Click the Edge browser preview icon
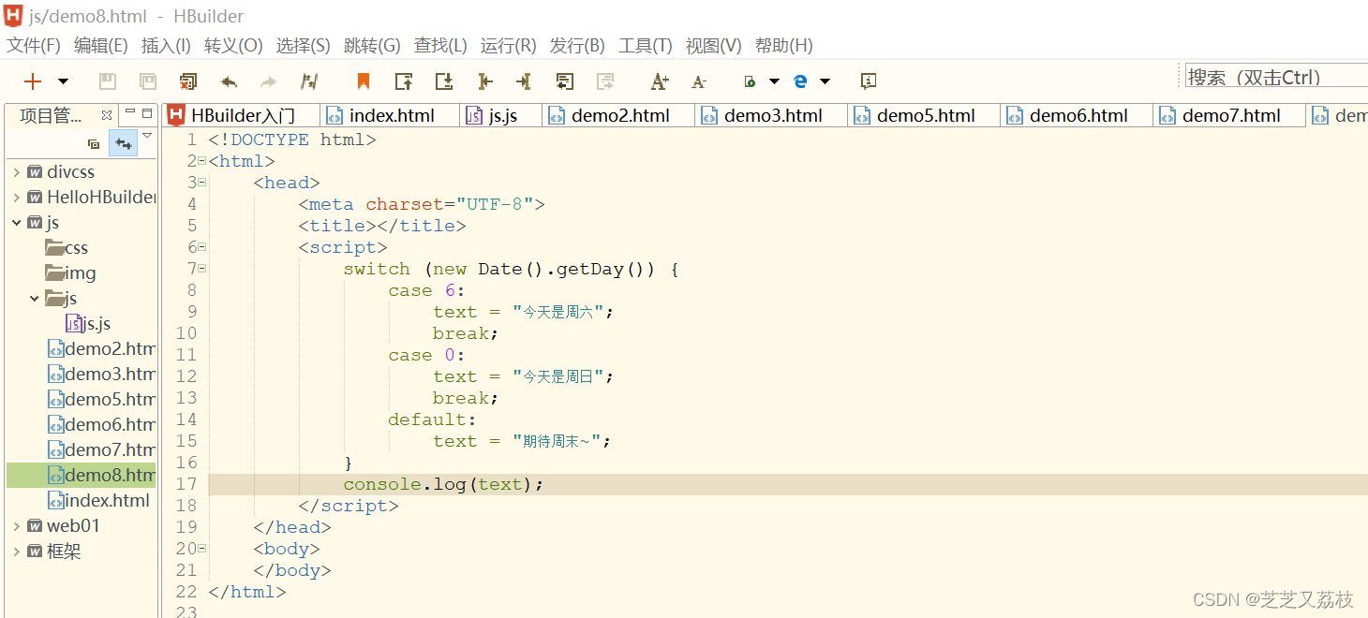 pos(800,81)
